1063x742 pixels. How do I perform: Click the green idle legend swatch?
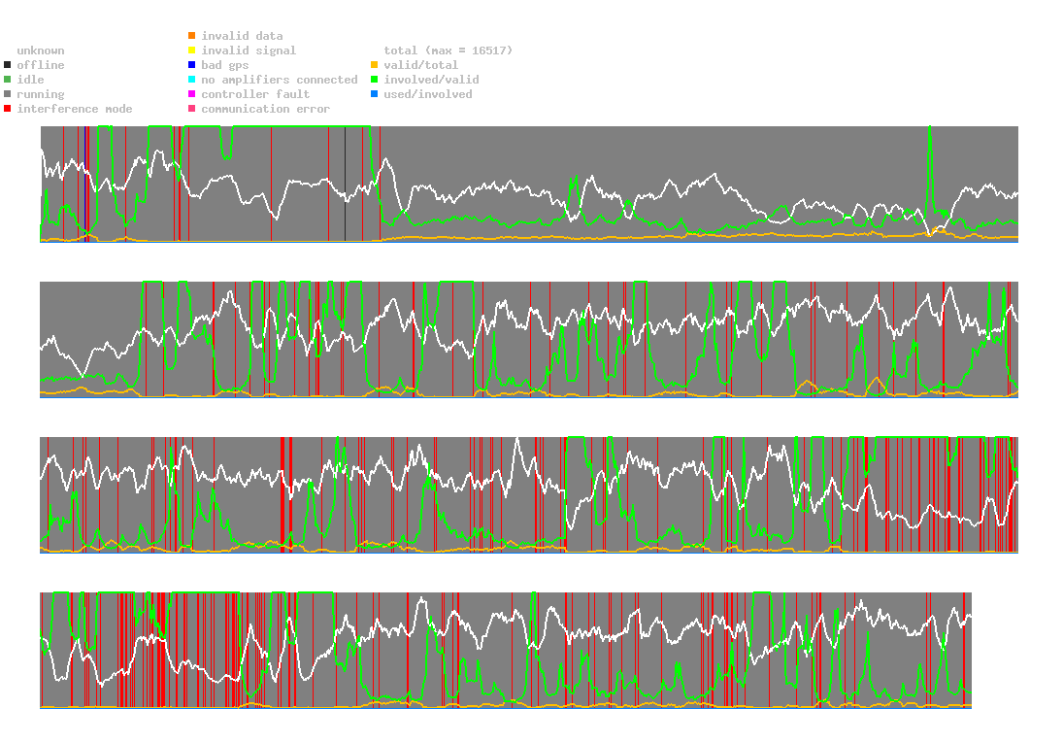pos(8,80)
